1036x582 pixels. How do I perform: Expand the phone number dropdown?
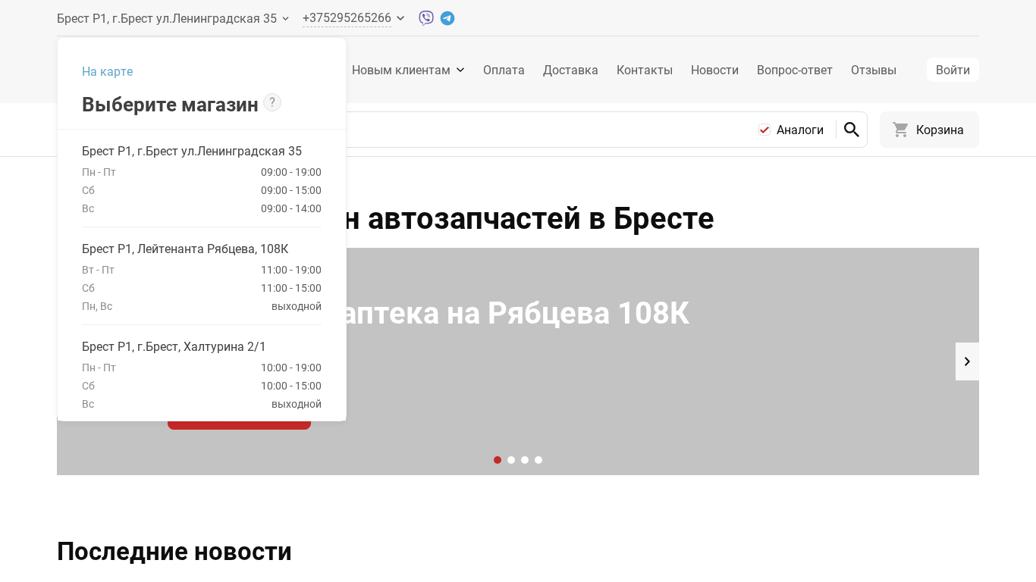[400, 18]
